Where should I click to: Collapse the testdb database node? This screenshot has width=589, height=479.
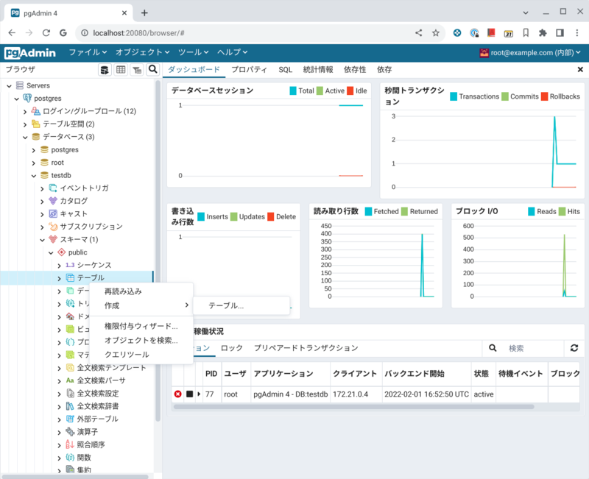pyautogui.click(x=33, y=175)
